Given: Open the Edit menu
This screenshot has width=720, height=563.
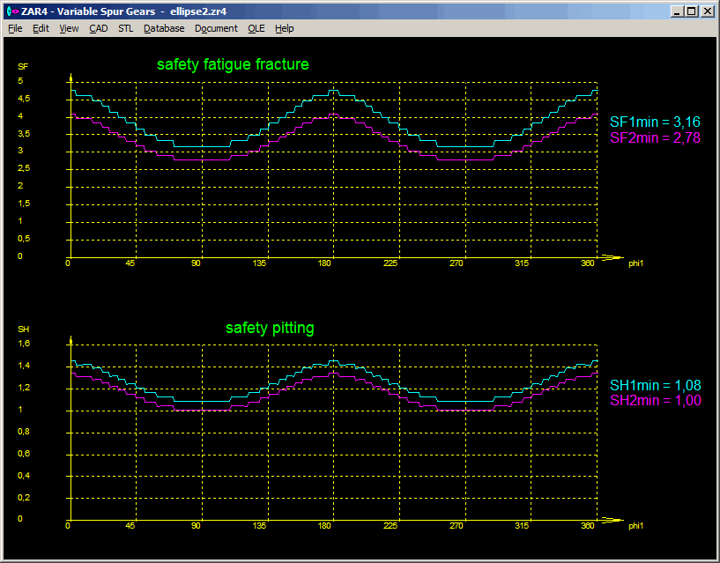Looking at the screenshot, I should tap(41, 28).
